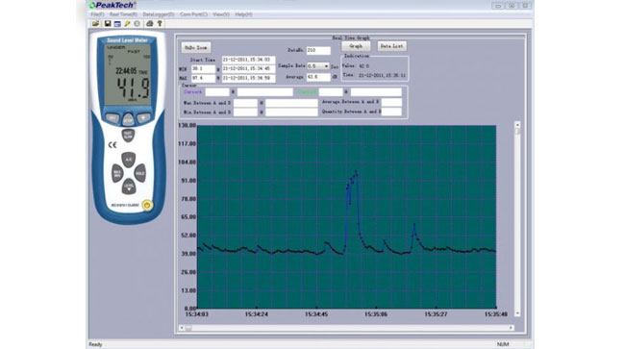Click the Cursor A time field
The height and width of the screenshot is (349, 625).
pyautogui.click(x=265, y=92)
